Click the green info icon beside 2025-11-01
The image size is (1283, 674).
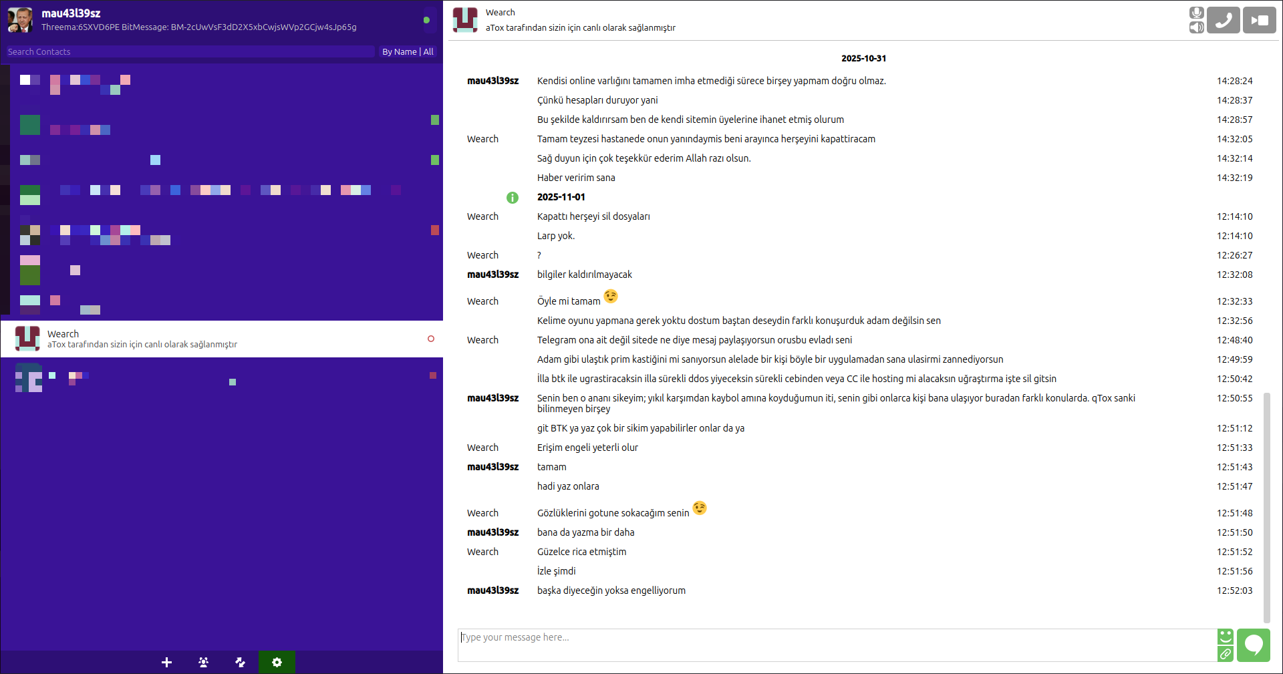513,198
